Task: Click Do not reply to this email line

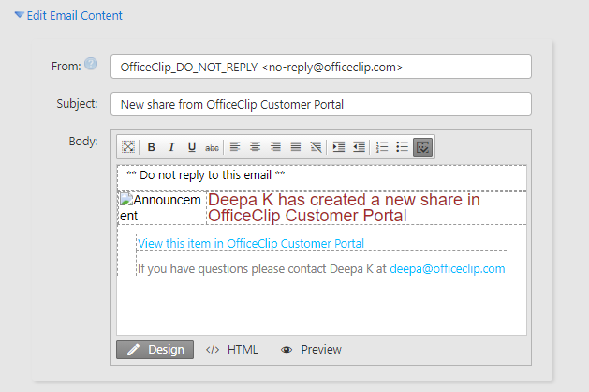Action: pyautogui.click(x=206, y=175)
